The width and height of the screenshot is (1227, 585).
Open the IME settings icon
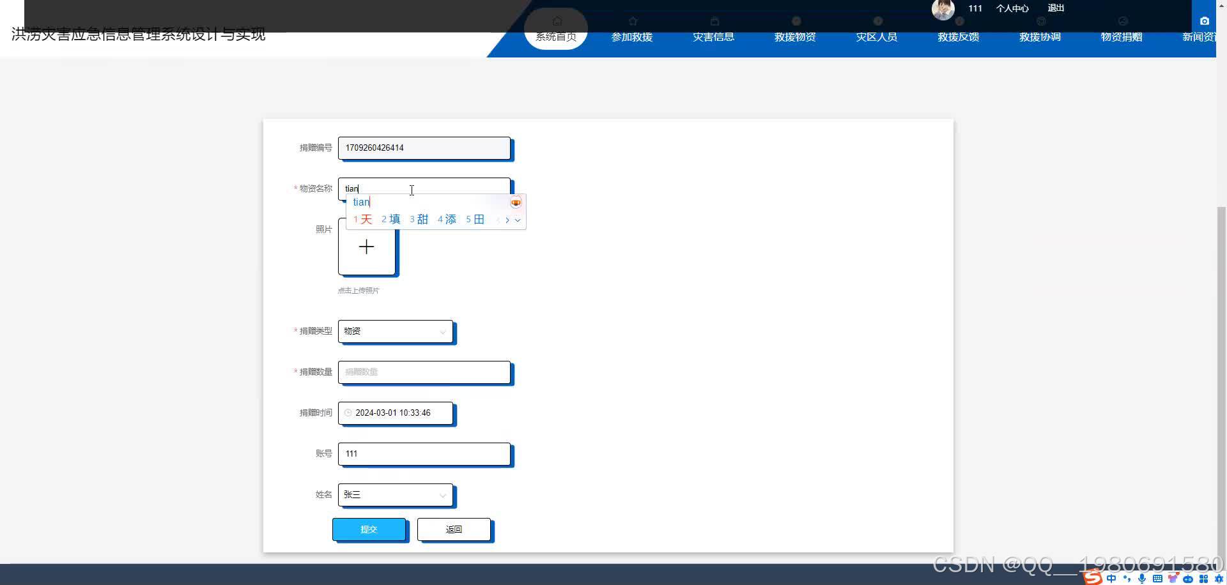pyautogui.click(x=1218, y=579)
